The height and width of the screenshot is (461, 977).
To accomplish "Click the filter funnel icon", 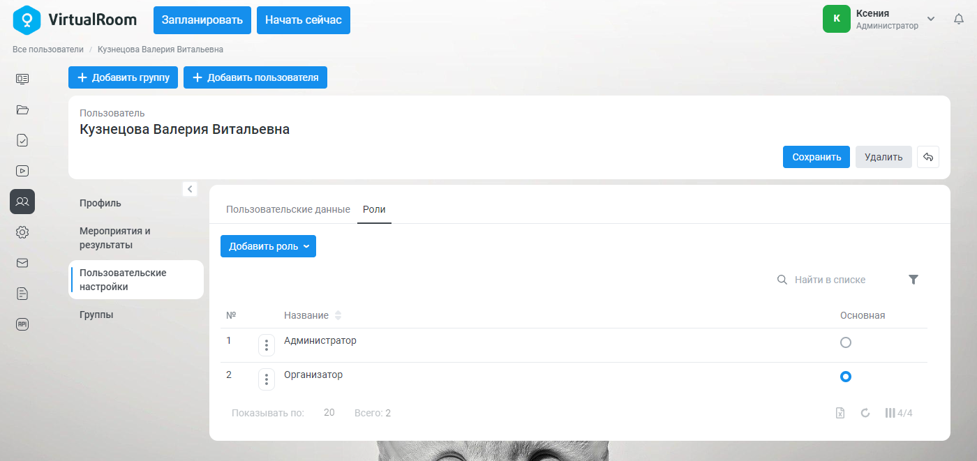I will tap(913, 280).
